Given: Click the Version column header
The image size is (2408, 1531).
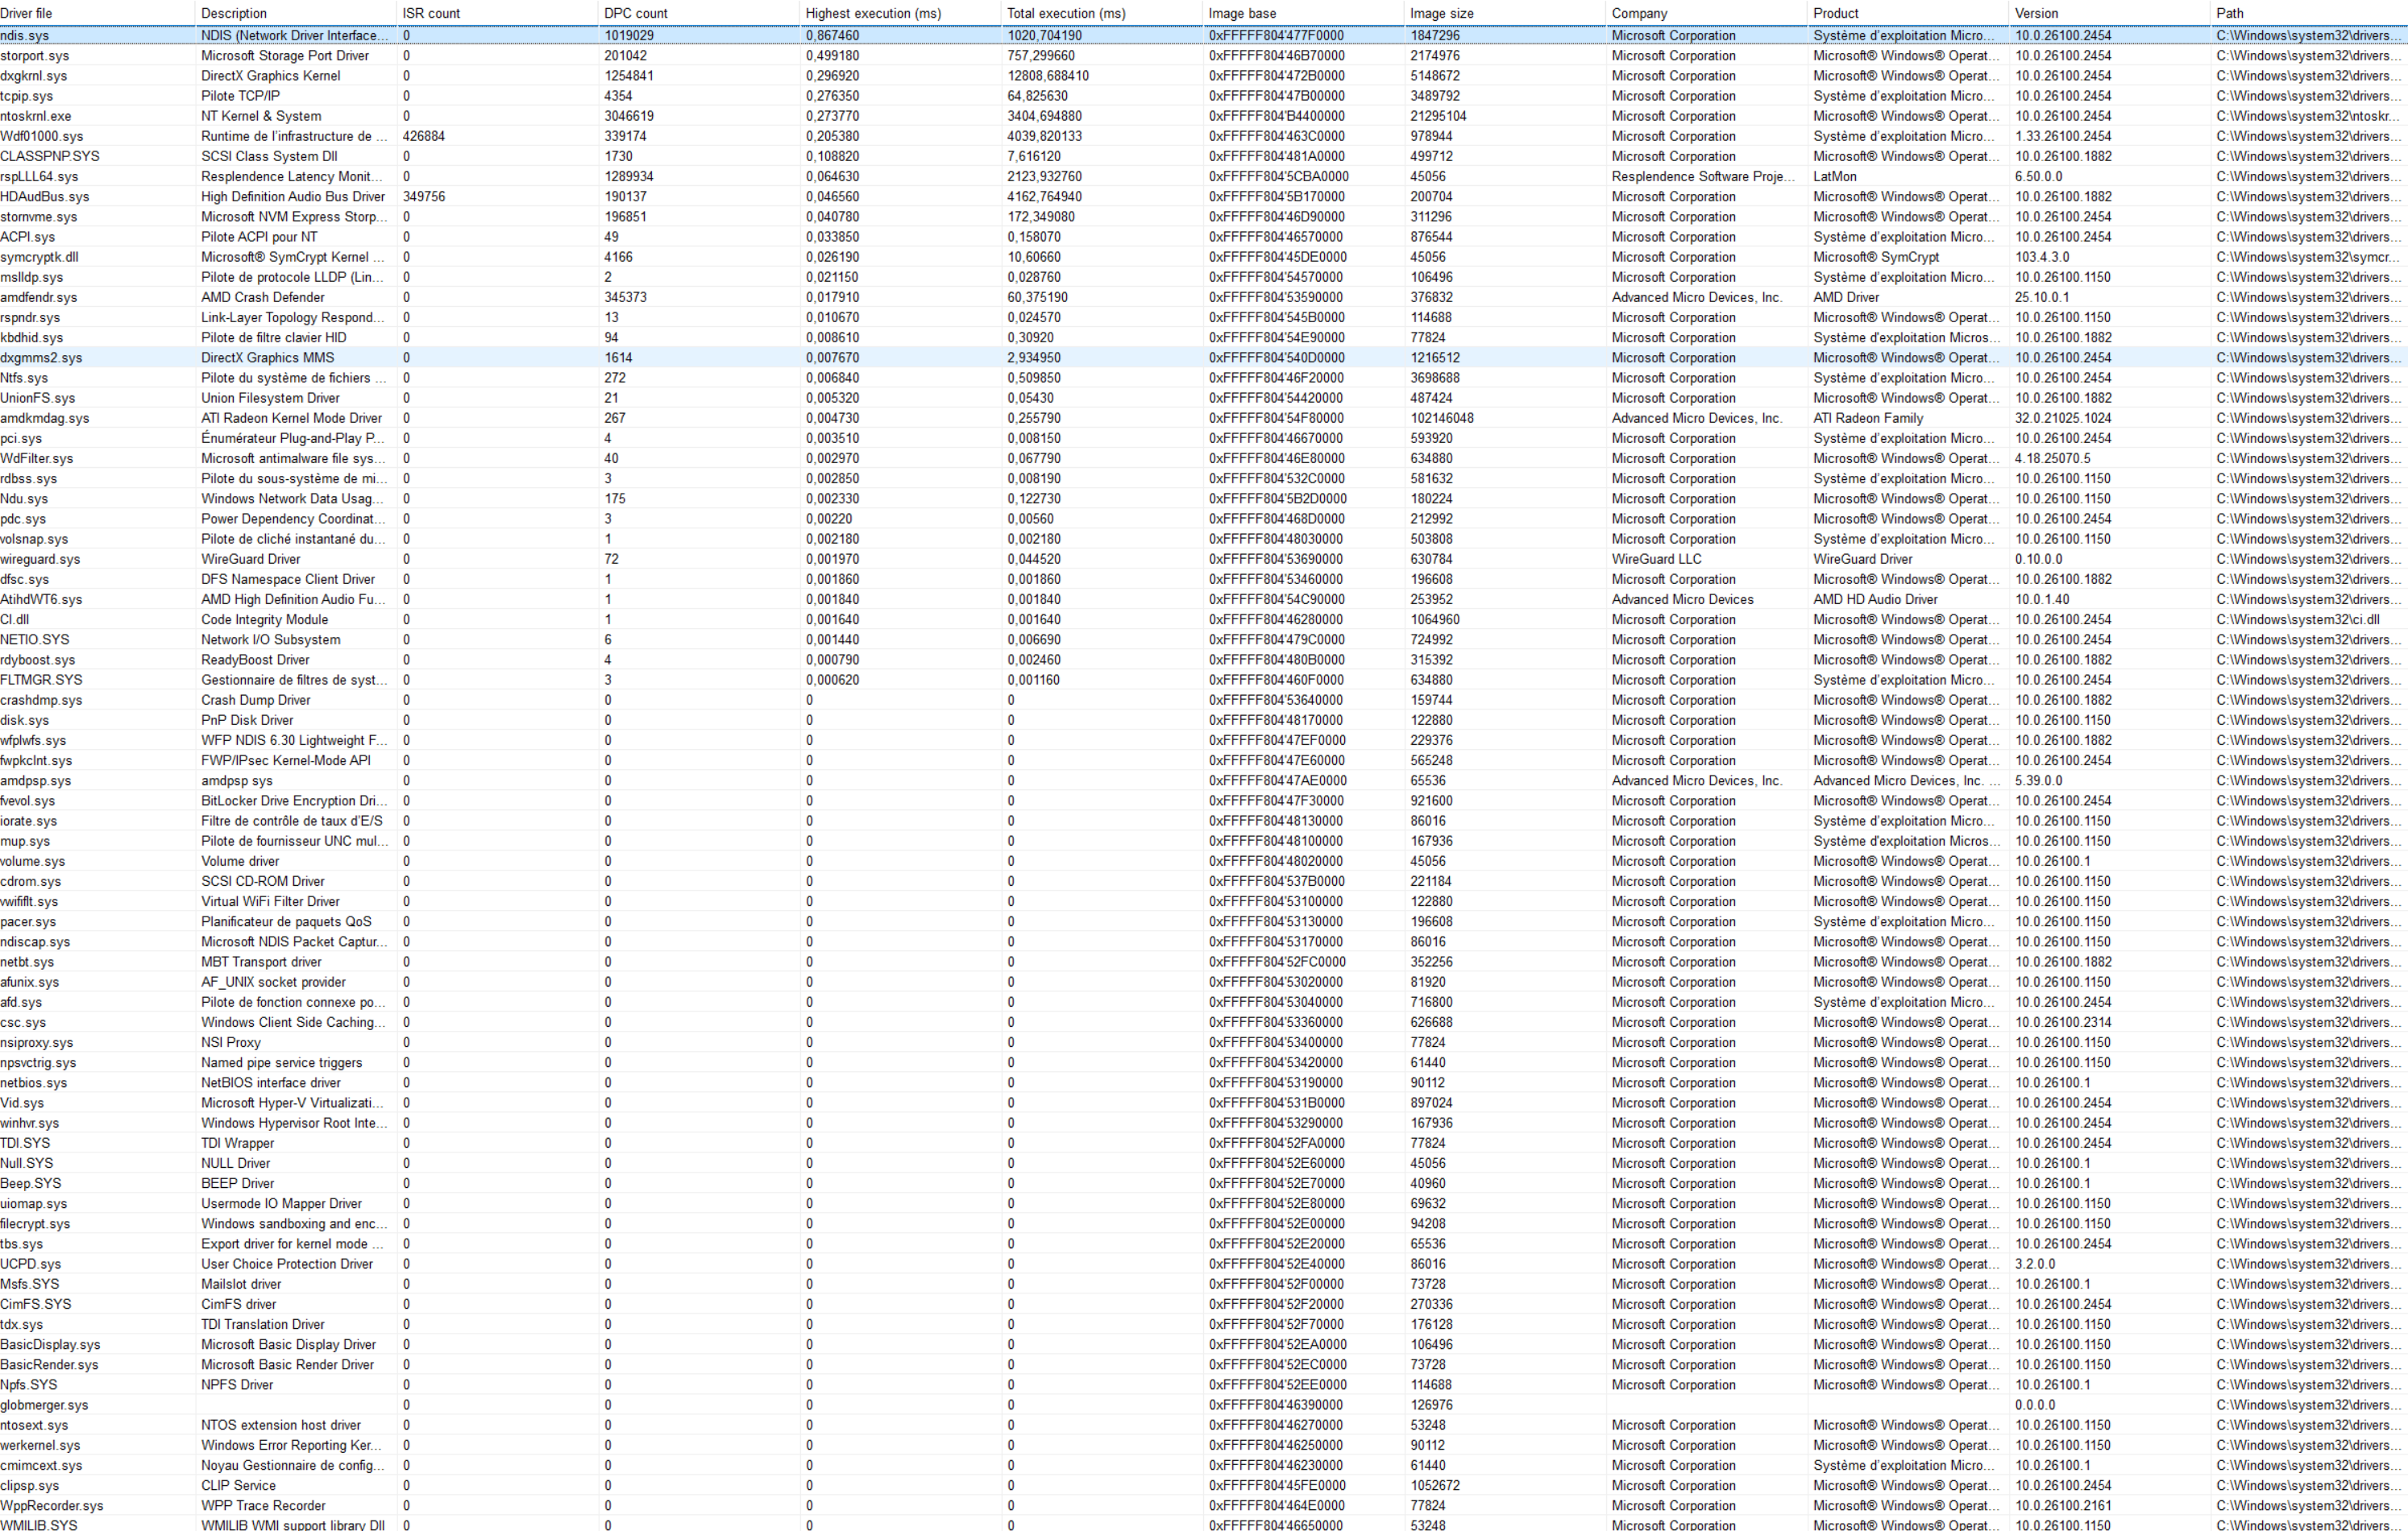Looking at the screenshot, I should click(x=2036, y=13).
